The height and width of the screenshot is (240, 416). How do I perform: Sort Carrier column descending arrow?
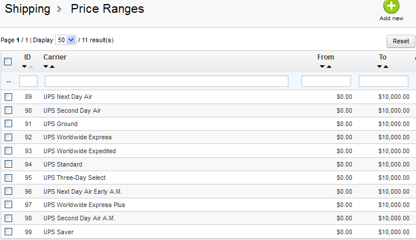tap(46, 67)
